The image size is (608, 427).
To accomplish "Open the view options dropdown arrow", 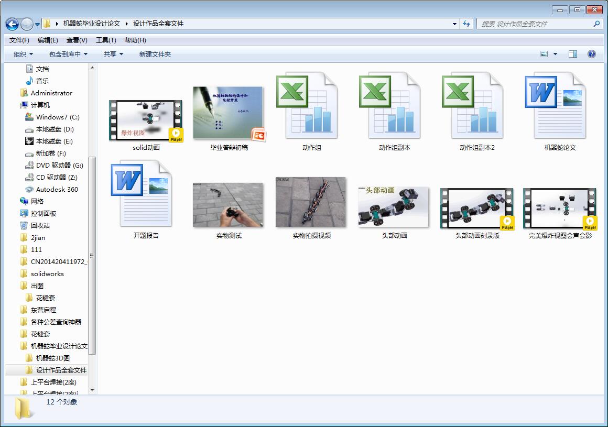I will 555,54.
